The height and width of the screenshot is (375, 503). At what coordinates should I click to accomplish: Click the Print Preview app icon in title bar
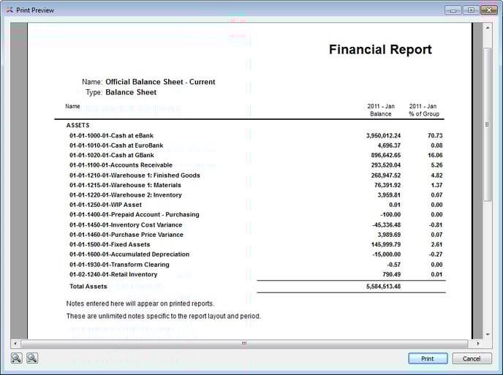tap(8, 10)
